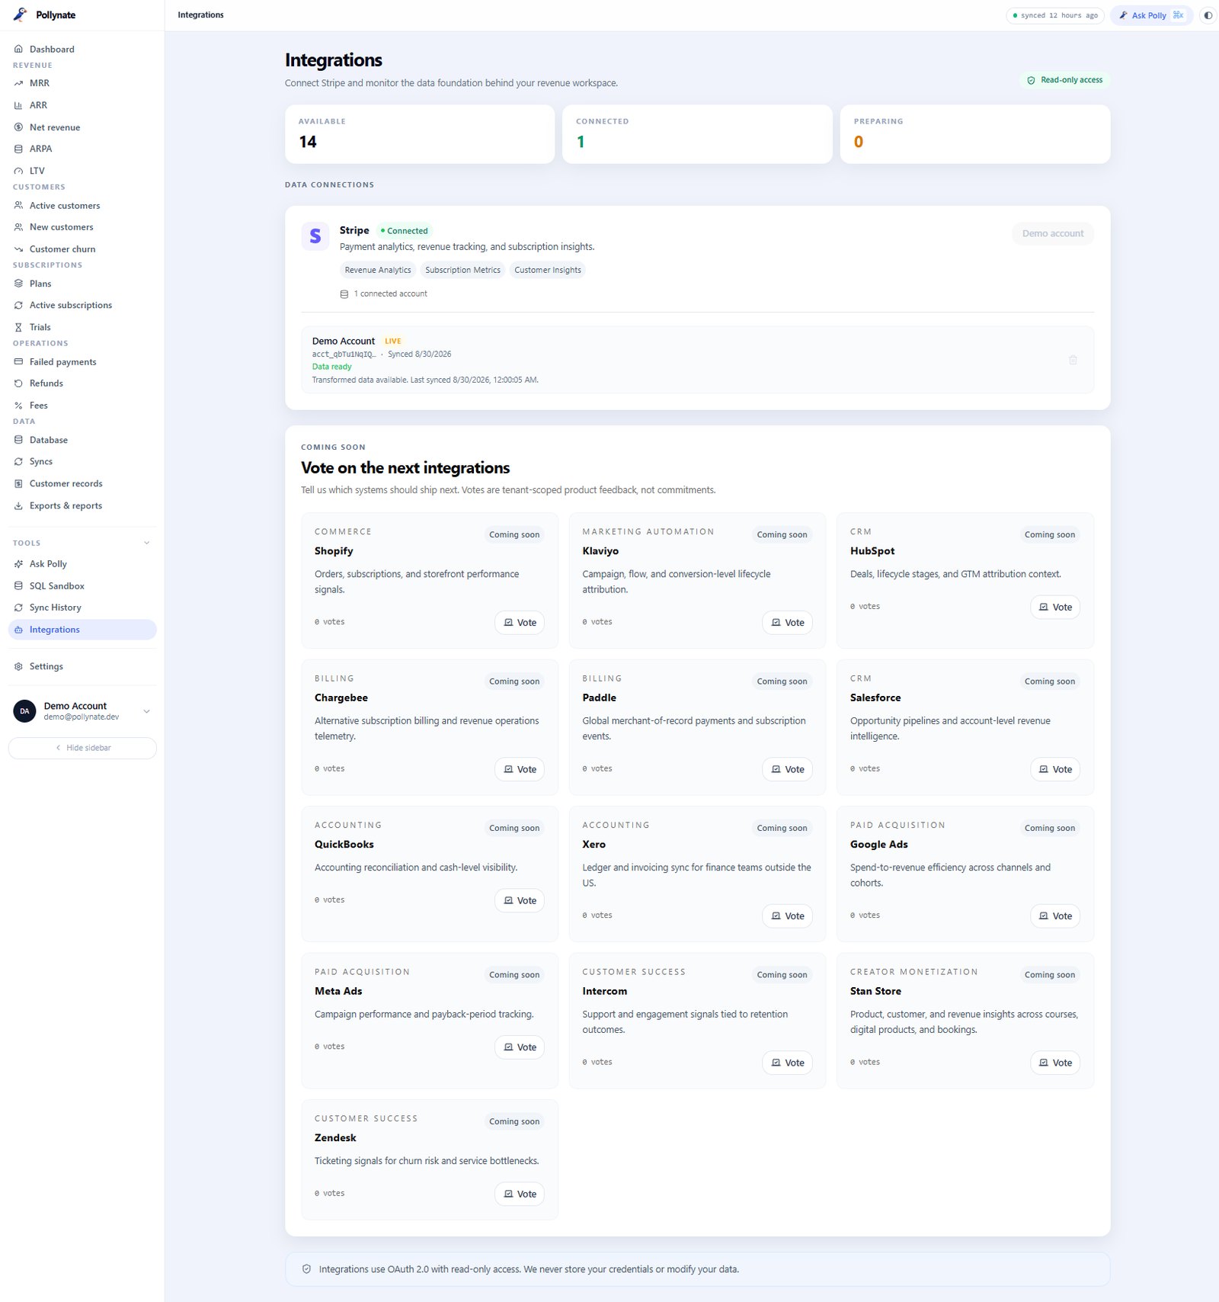
Task: Open the ARPA revenue page
Action: tap(82, 149)
